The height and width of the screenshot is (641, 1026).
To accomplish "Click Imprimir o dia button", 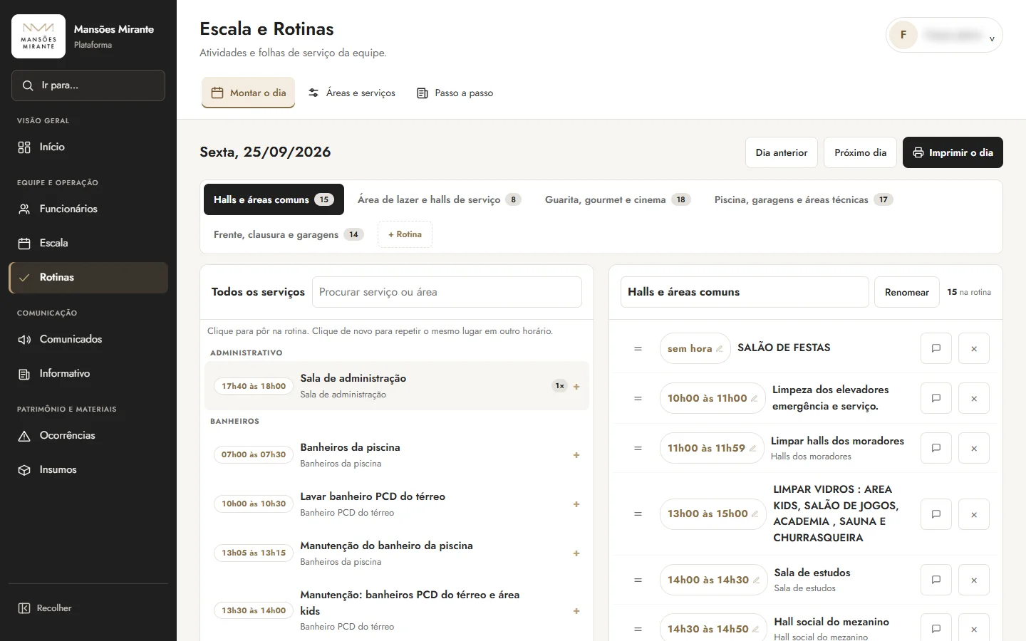I will (x=953, y=152).
